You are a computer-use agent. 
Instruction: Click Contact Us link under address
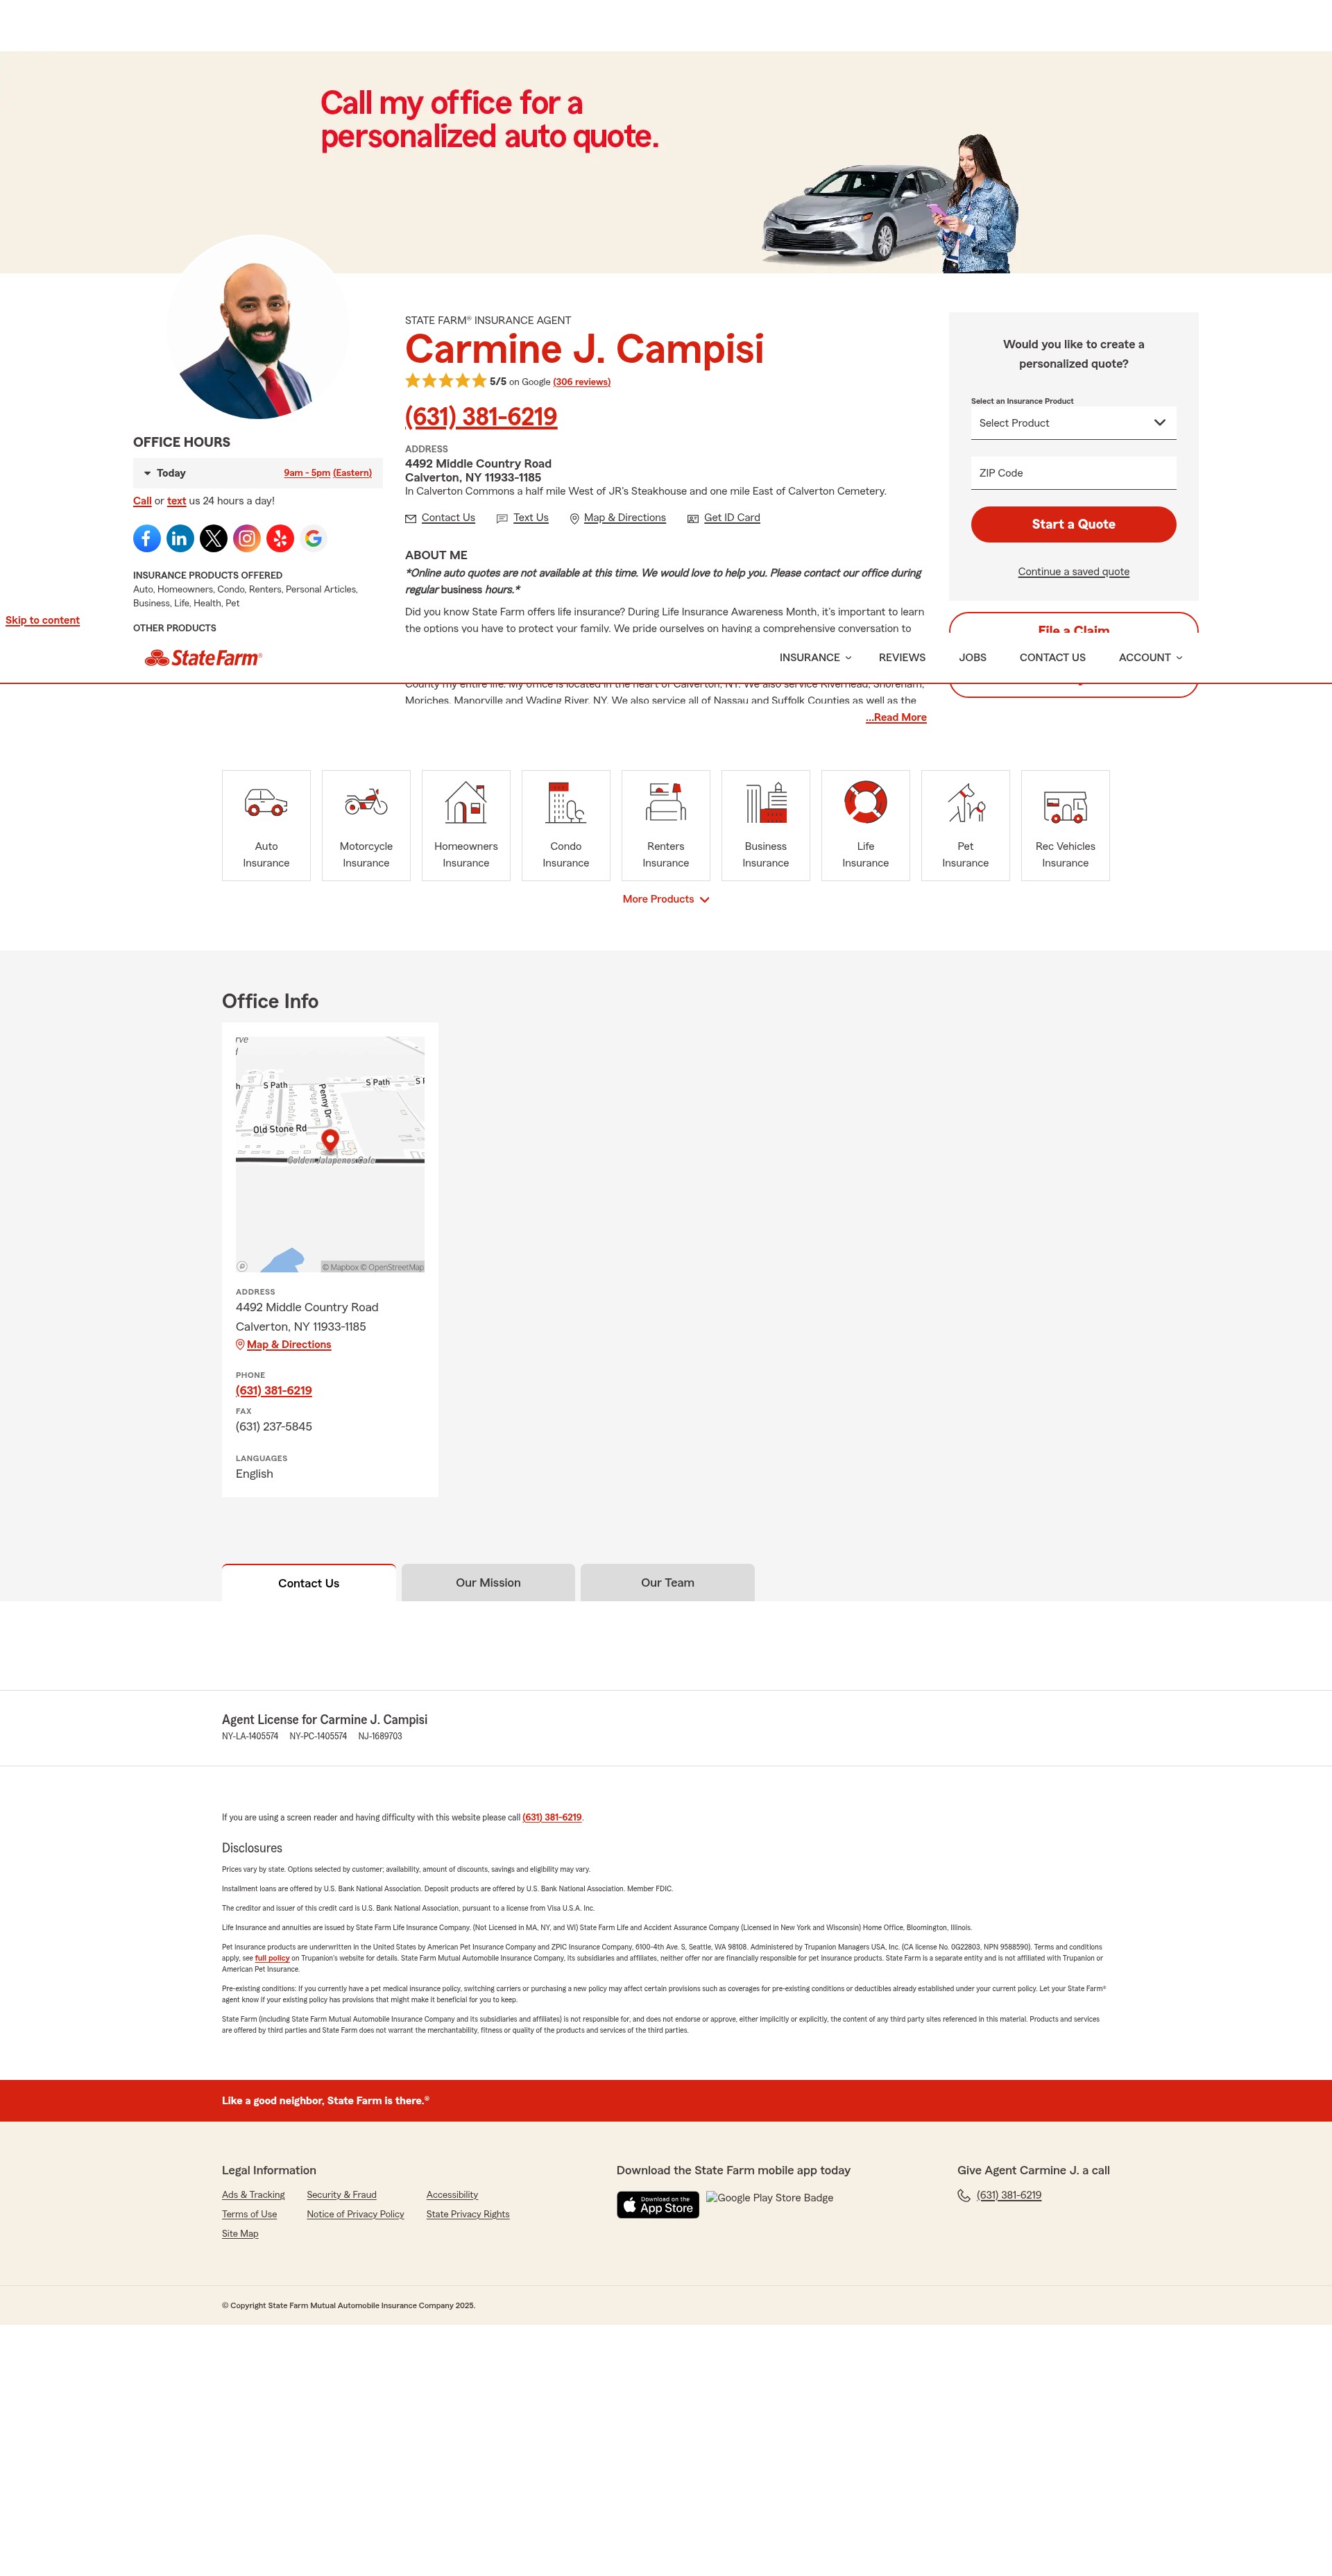point(440,518)
